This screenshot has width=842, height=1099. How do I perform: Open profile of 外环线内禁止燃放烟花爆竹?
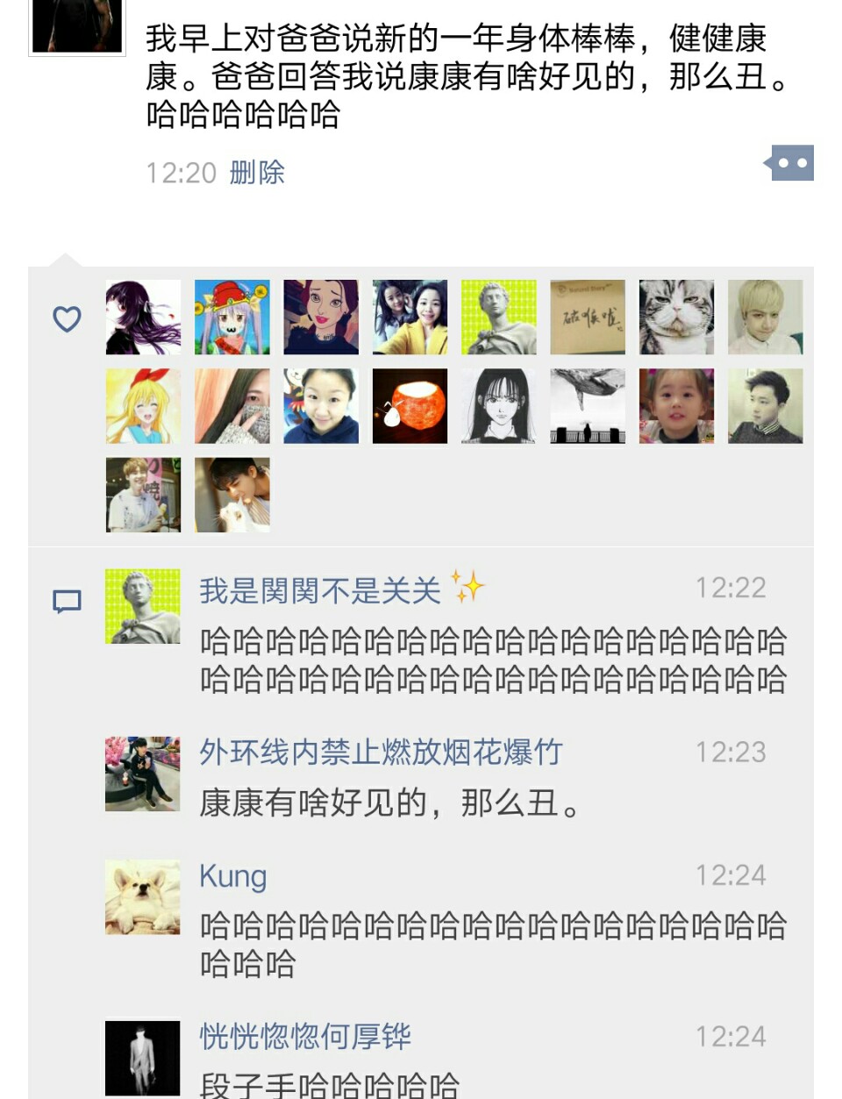(x=381, y=752)
